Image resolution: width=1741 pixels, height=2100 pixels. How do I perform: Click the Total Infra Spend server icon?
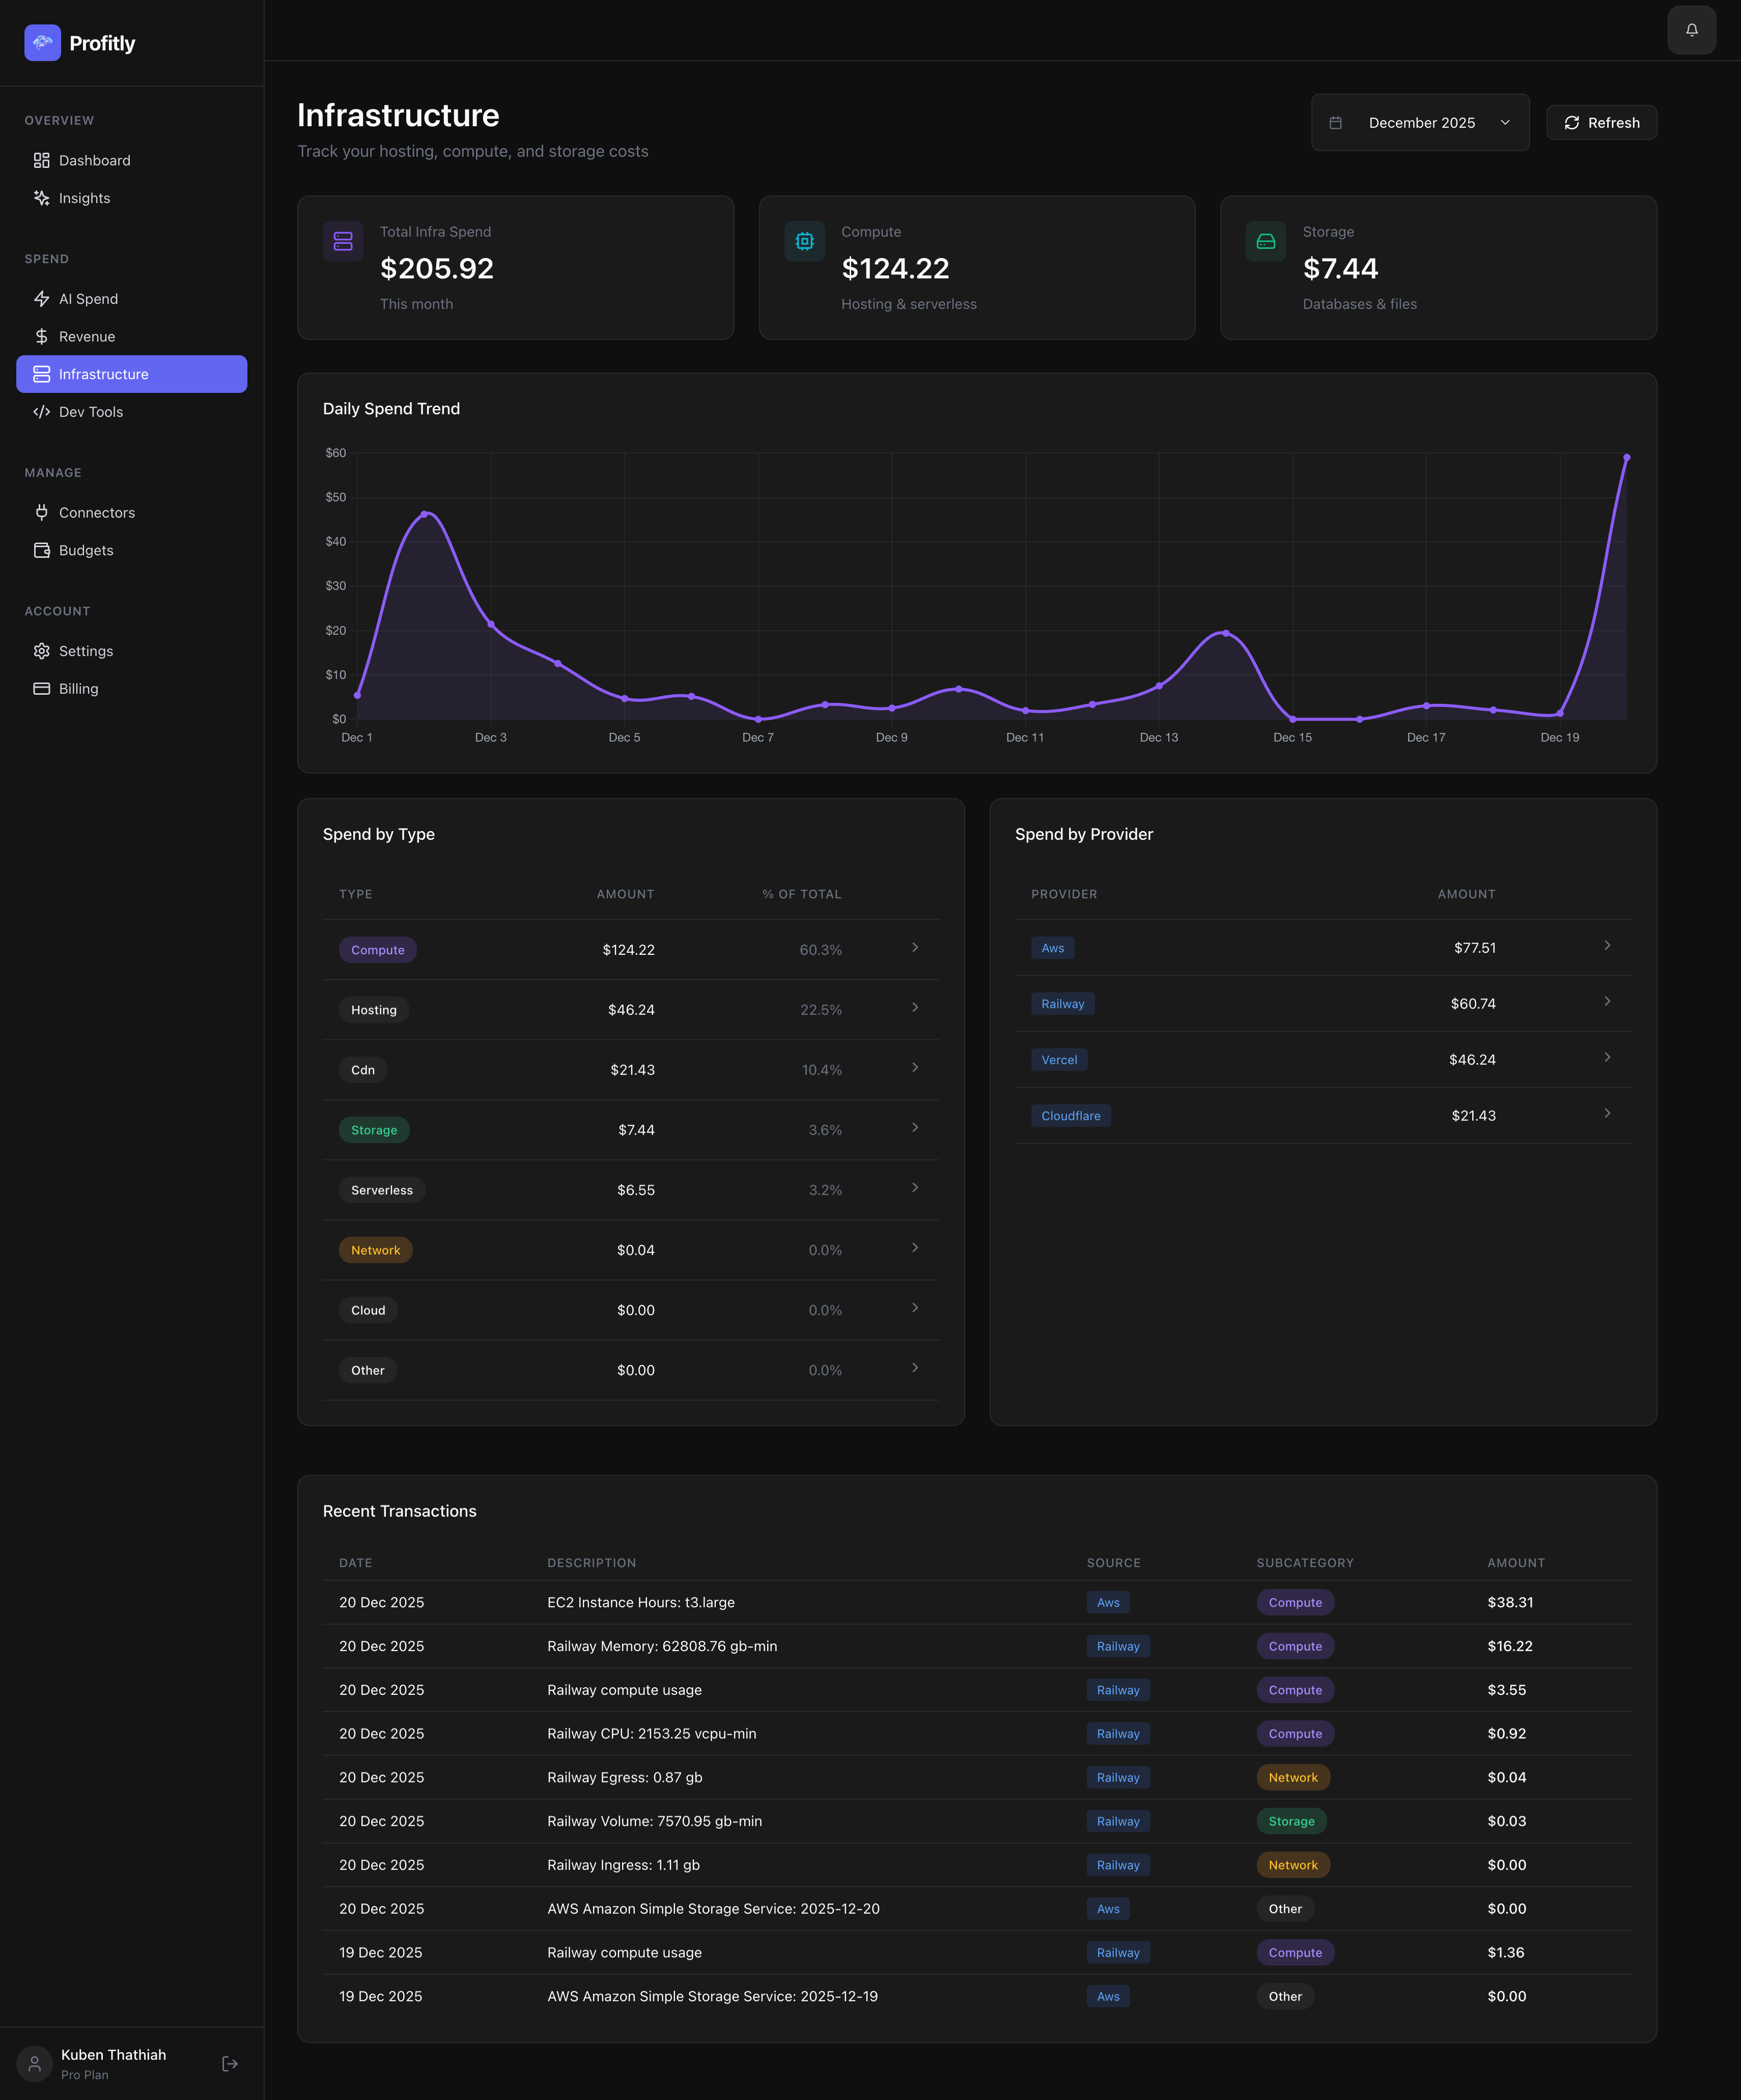[x=343, y=241]
